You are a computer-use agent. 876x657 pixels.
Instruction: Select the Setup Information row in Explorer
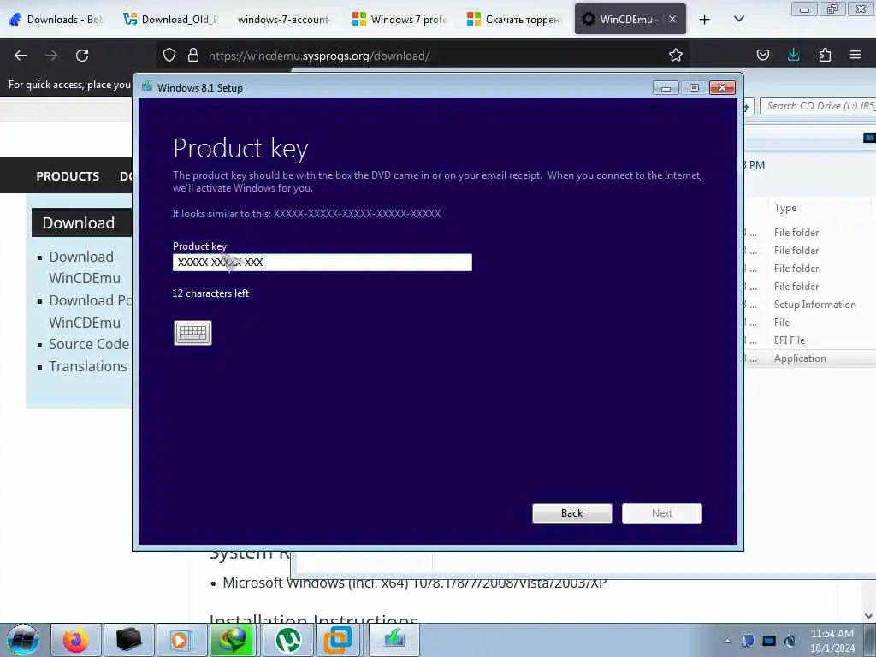[x=815, y=305]
